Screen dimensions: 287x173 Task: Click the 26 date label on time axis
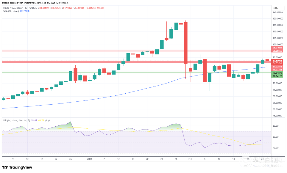(70, 159)
